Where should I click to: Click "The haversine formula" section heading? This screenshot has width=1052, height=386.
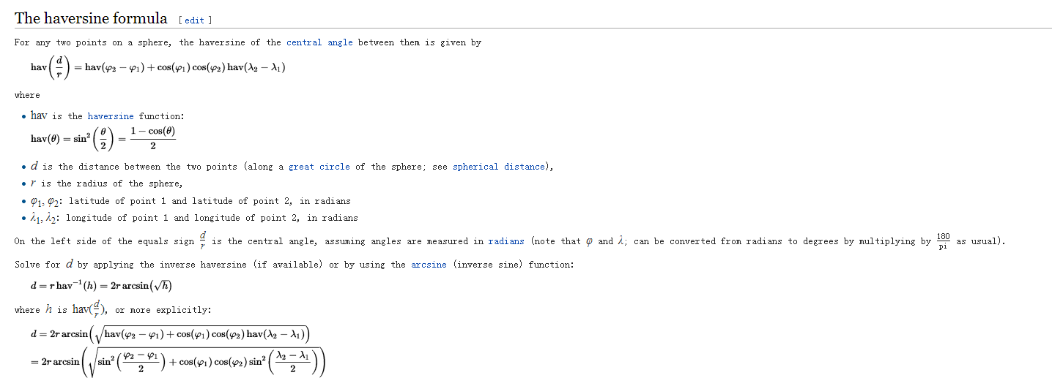pyautogui.click(x=91, y=18)
